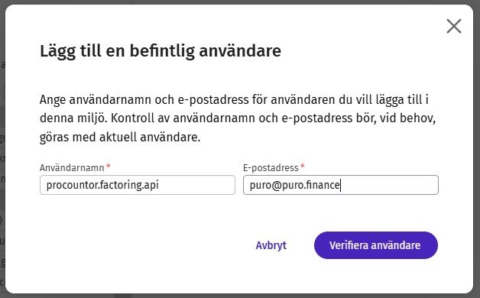Select the Användarnamn field label
Image resolution: width=480 pixels, height=298 pixels.
pos(72,167)
